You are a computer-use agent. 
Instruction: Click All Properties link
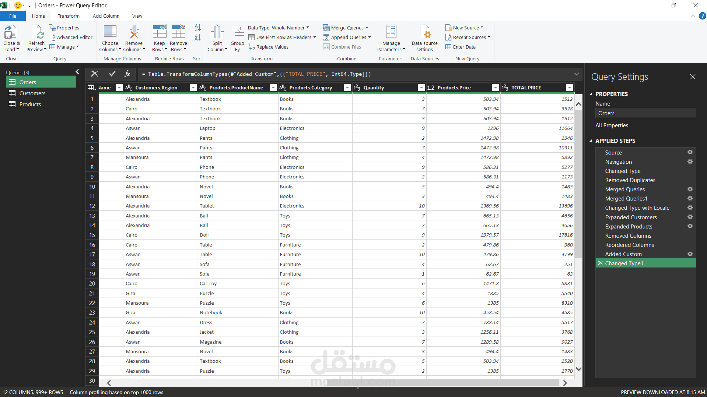612,125
